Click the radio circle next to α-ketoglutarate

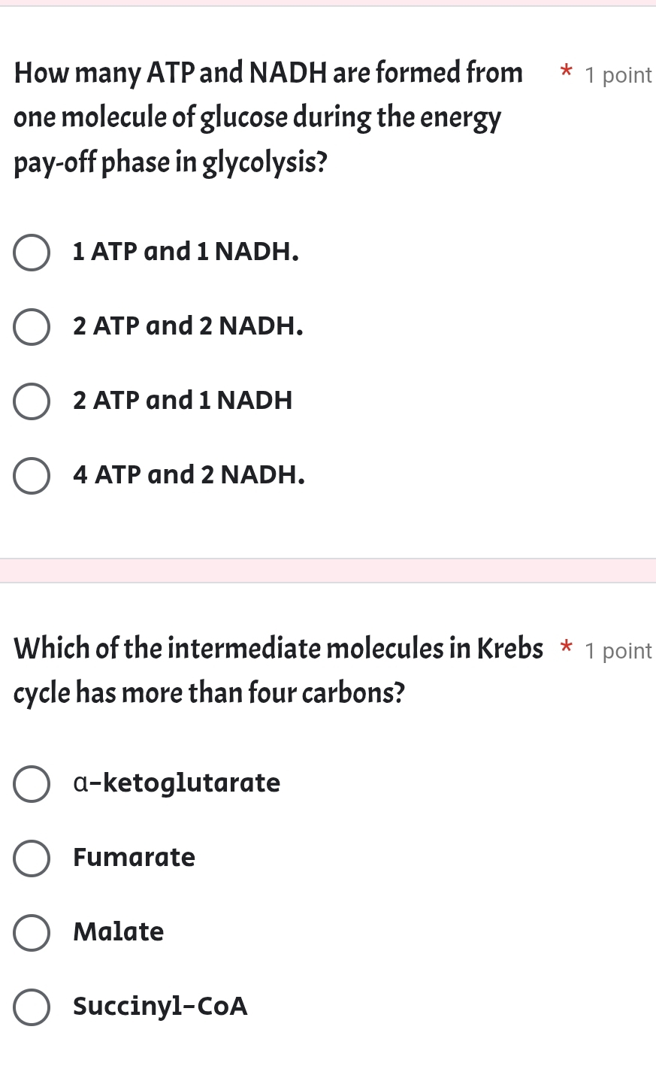click(x=31, y=784)
